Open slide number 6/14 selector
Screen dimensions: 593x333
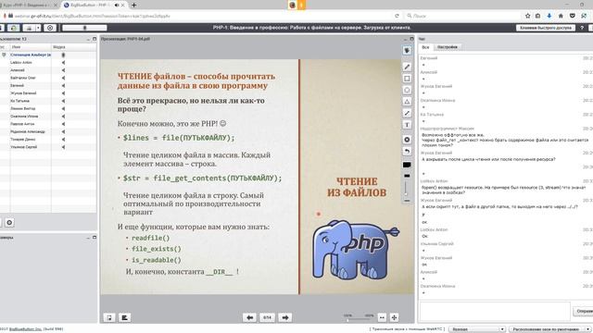point(267,317)
